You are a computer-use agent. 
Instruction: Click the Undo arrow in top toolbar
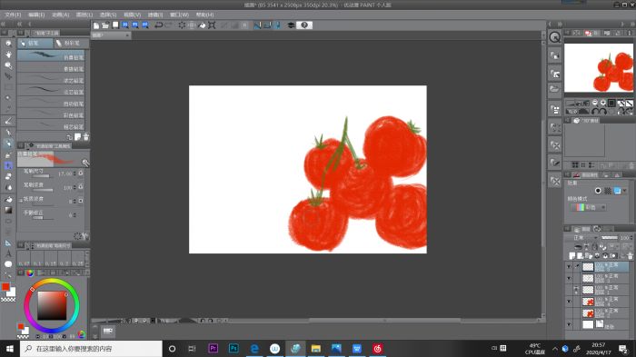click(159, 25)
